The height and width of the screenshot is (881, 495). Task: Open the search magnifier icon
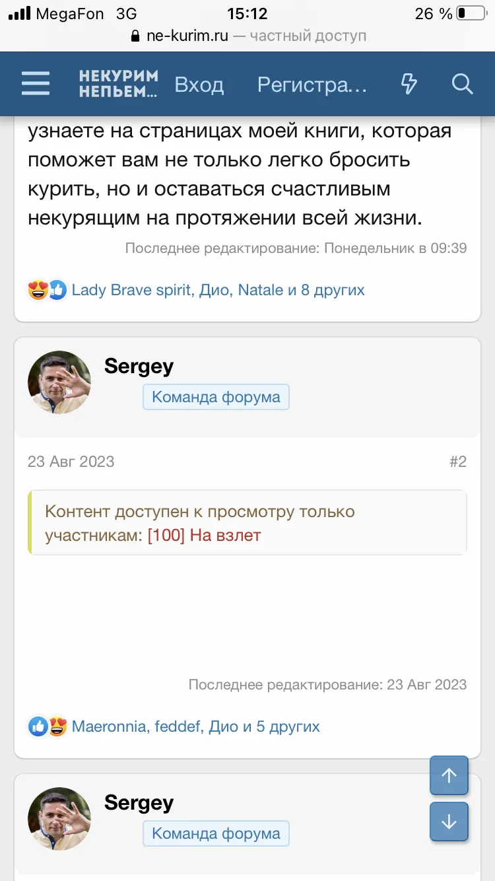pyautogui.click(x=462, y=84)
